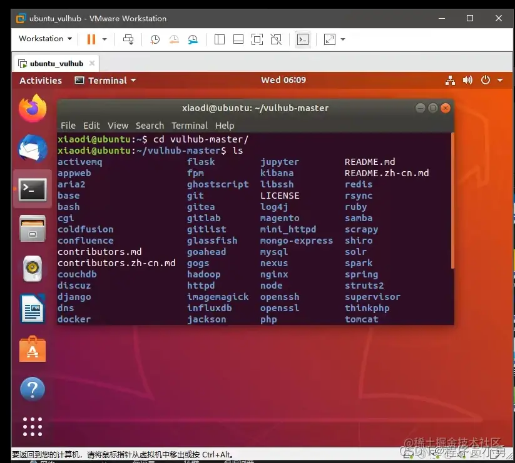Open network status indicator
Viewport: 515px width, 463px height.
point(450,81)
